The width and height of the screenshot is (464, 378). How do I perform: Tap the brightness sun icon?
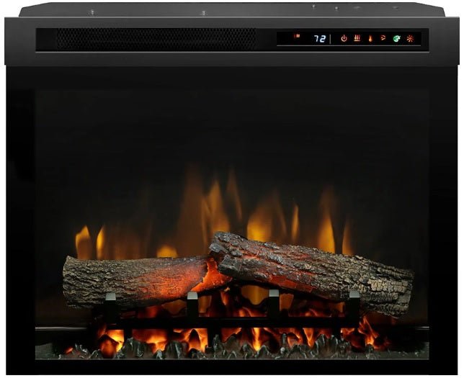tap(410, 38)
